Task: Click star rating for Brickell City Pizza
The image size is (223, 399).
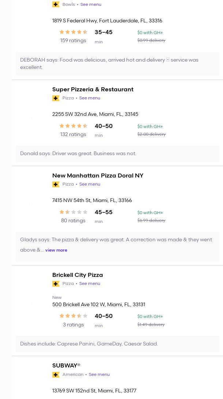Action: pos(73,316)
